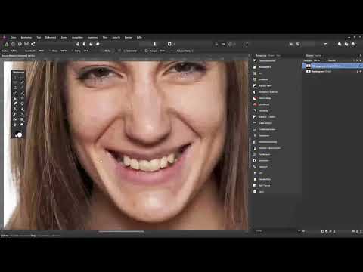This screenshot has height=272, width=363.
Task: Open the Bearbeiten menu
Action: (x=26, y=38)
